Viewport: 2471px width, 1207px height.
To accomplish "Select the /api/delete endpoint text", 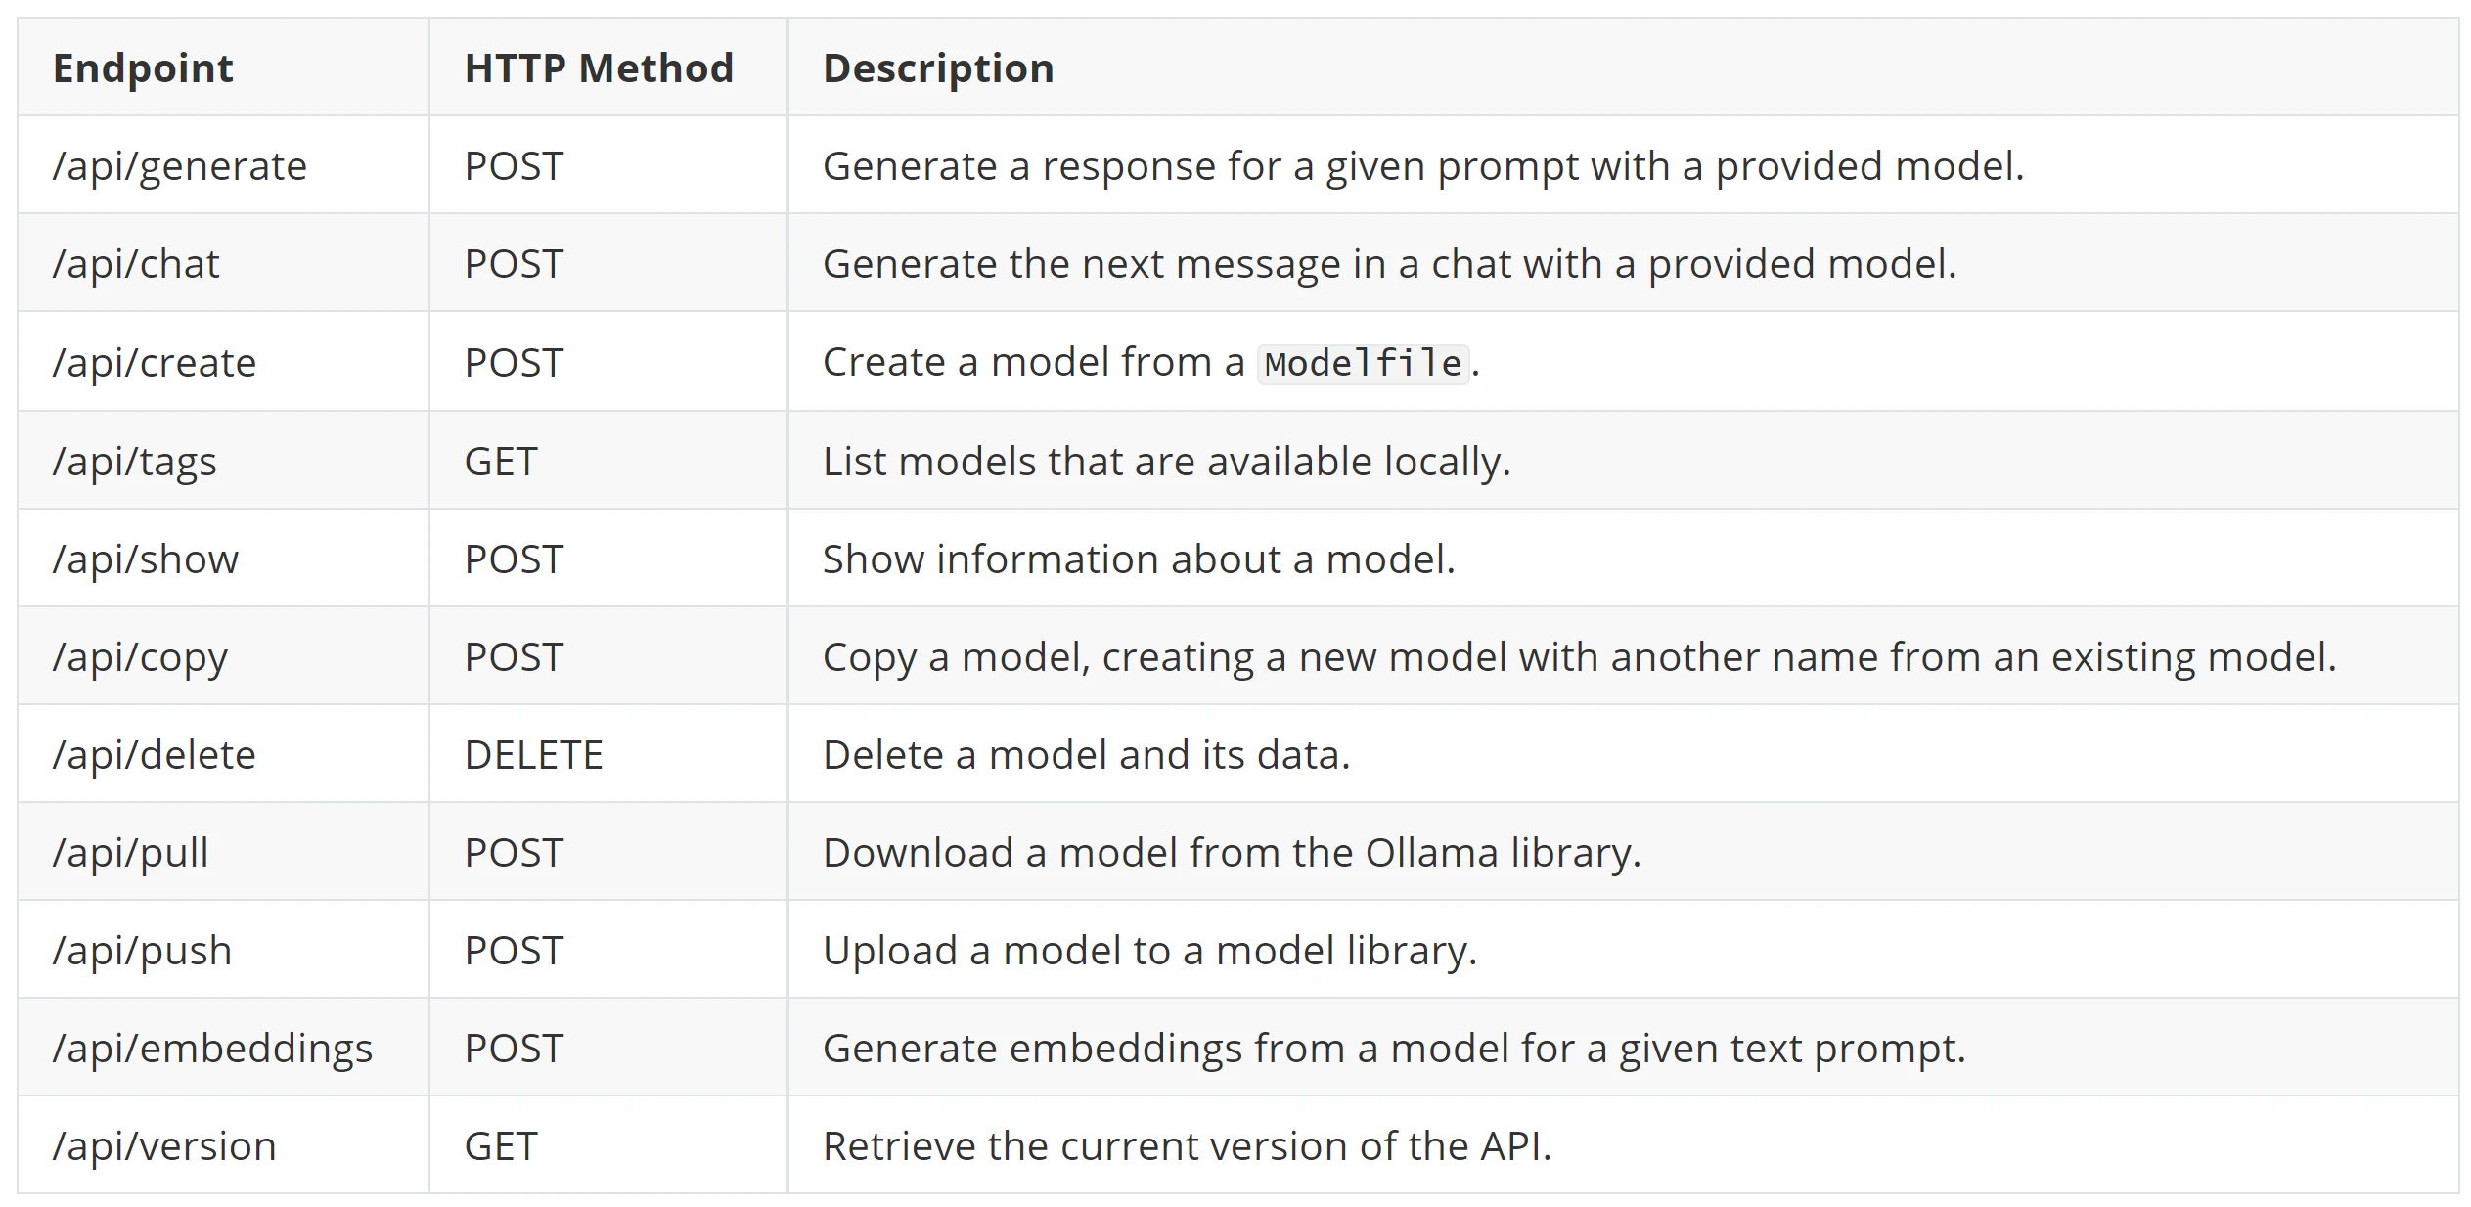I will click(155, 755).
